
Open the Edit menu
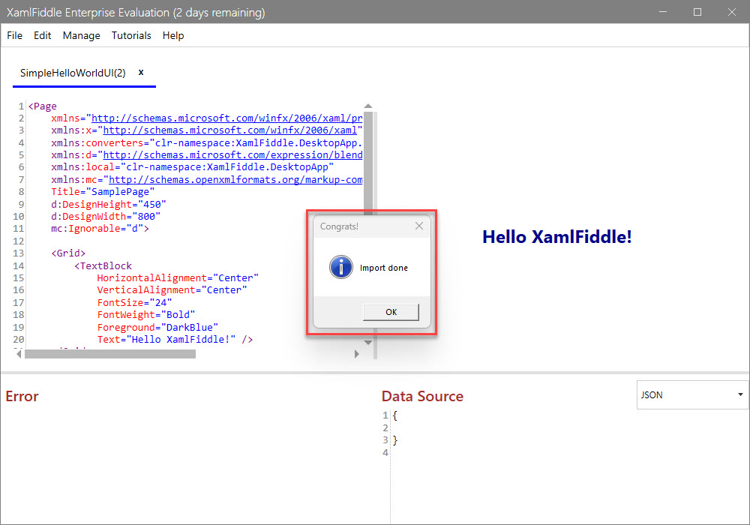click(43, 35)
